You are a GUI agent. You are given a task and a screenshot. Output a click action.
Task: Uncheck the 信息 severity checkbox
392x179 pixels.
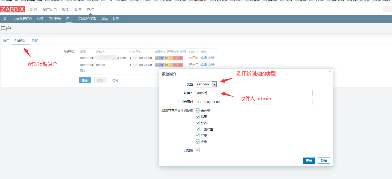point(198,117)
